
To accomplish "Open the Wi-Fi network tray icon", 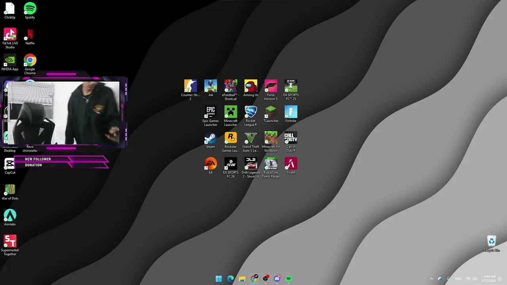I will coord(468,279).
